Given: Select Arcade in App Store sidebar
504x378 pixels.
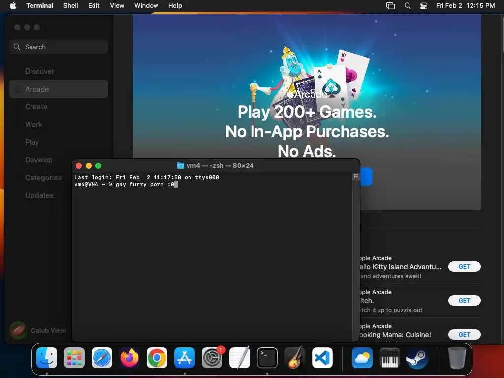Looking at the screenshot, I should [59, 89].
